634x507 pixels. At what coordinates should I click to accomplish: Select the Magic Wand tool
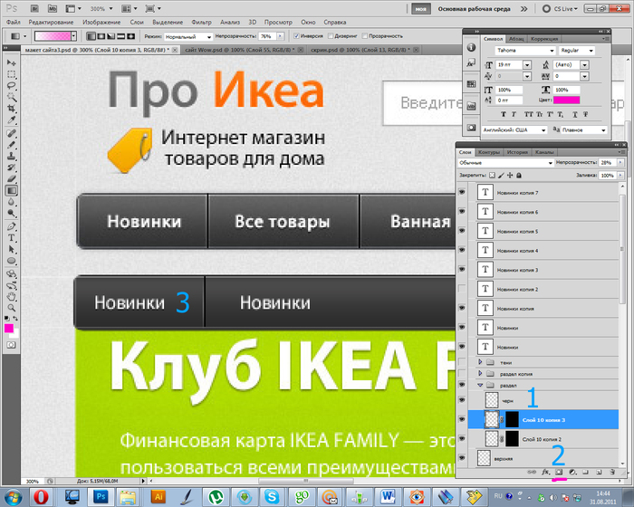[11, 97]
